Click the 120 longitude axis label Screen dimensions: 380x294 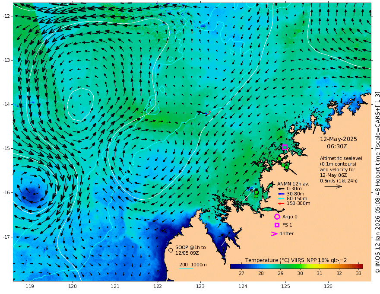73,287
